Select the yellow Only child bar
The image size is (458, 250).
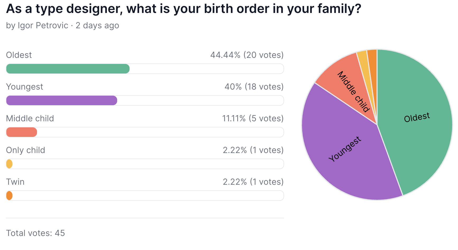coord(9,164)
